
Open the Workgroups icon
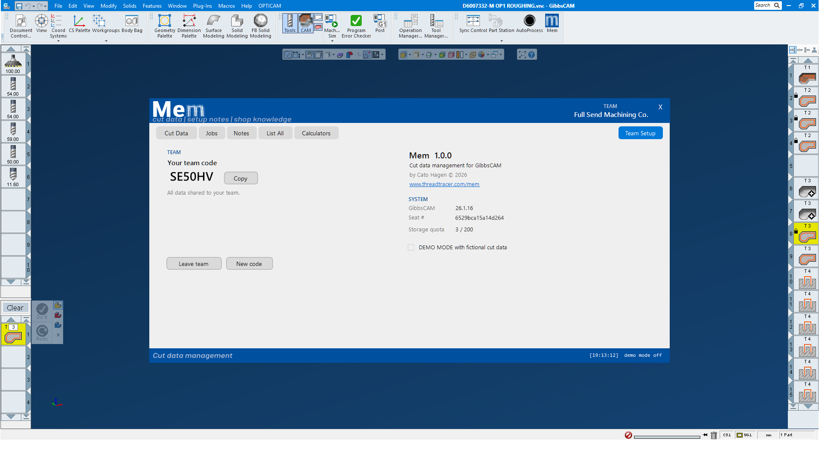[x=106, y=23]
